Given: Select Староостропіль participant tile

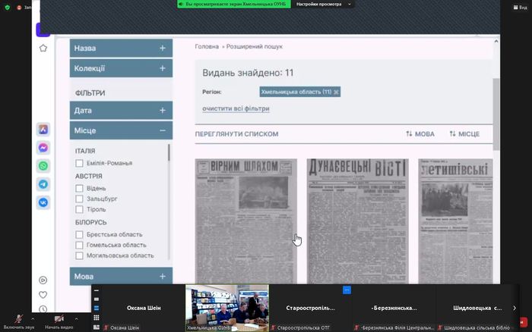Looking at the screenshot, I should [310, 308].
